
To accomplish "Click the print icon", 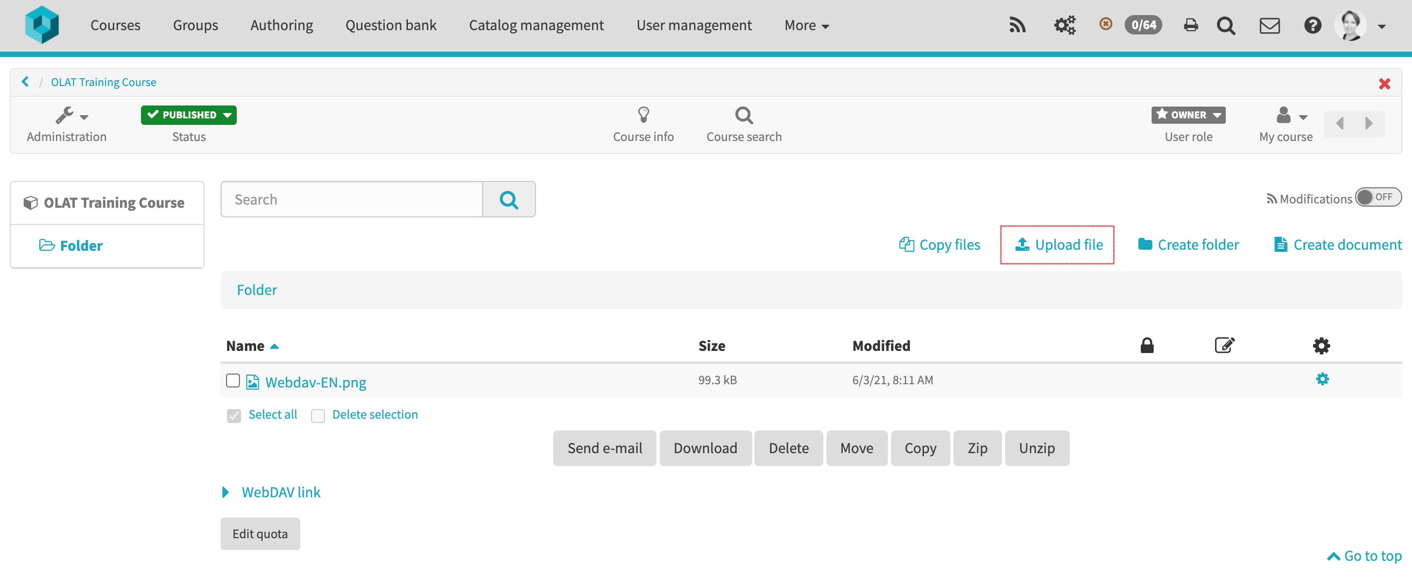I will 1190,25.
